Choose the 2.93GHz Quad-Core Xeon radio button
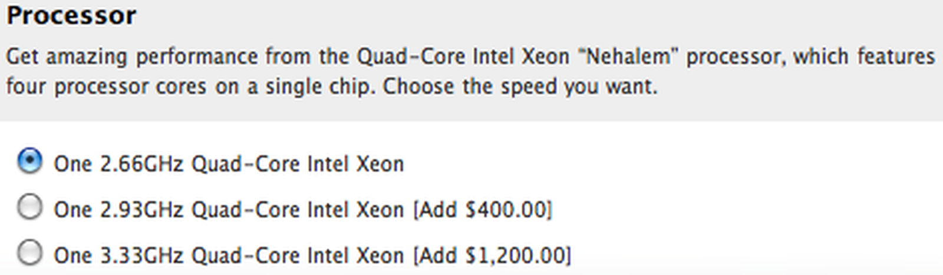Image resolution: width=943 pixels, height=275 pixels. coord(29,207)
